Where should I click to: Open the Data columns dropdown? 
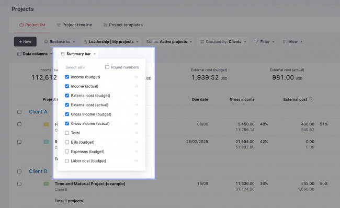pyautogui.click(x=35, y=54)
